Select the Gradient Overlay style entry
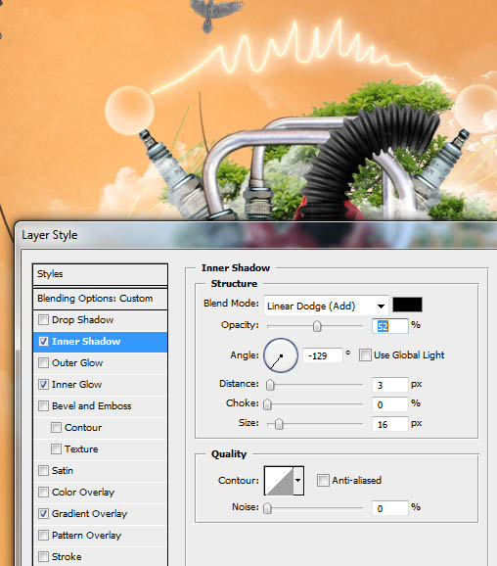This screenshot has width=497, height=566. click(100, 514)
